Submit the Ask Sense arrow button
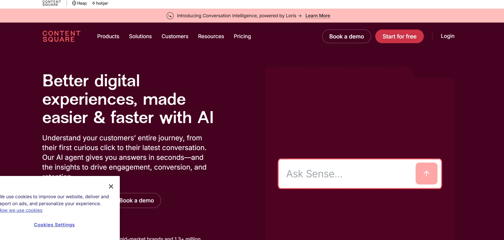Screen dimensions: 504x240 [426, 173]
